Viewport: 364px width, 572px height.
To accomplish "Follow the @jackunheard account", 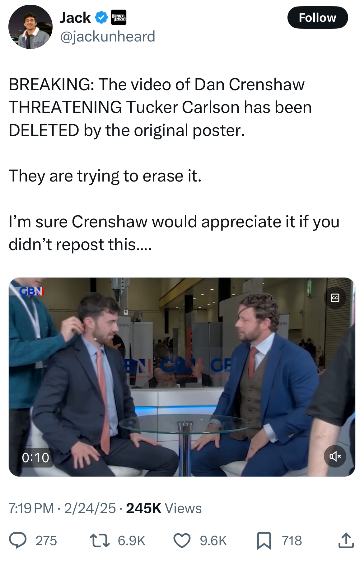I will tap(317, 17).
